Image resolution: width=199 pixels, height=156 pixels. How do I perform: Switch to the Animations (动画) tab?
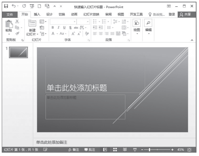coord(74,14)
